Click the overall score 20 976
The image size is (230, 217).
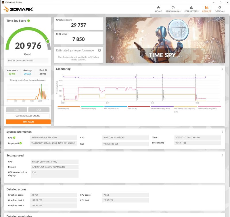pyautogui.click(x=28, y=46)
